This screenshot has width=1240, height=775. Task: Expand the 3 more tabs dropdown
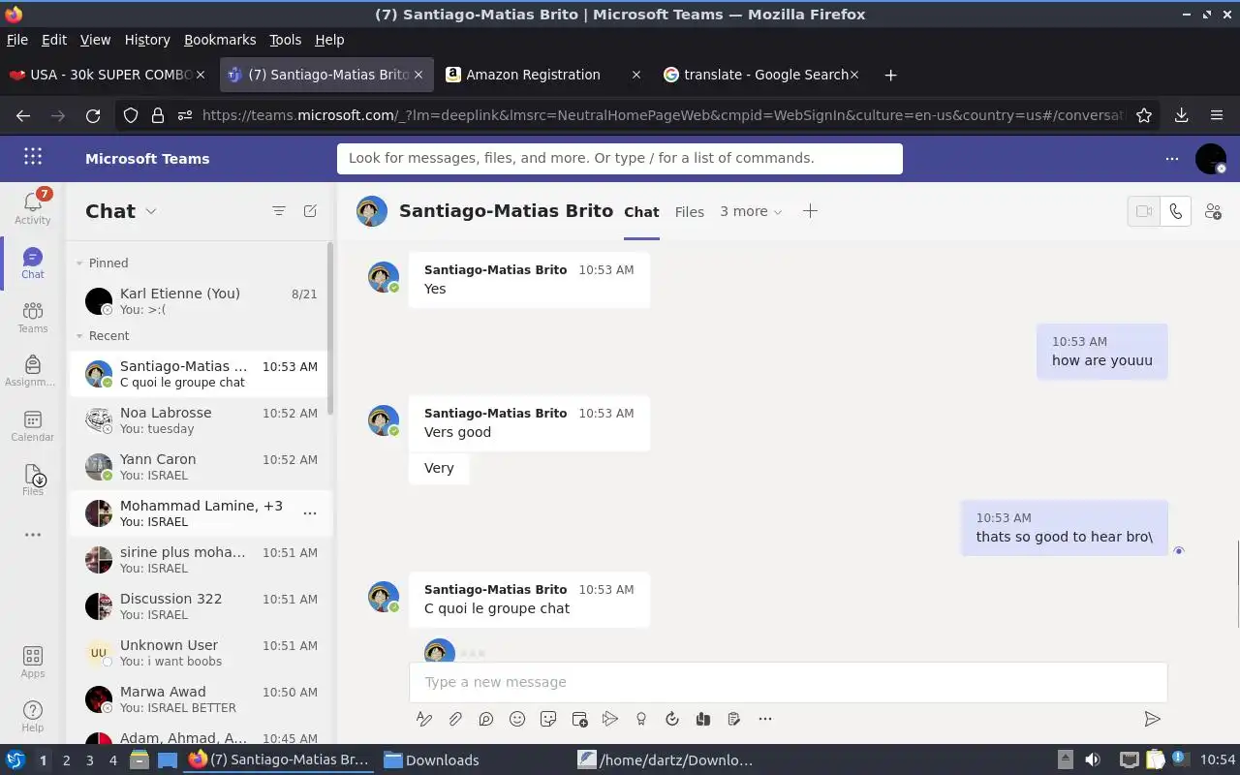pos(751,211)
